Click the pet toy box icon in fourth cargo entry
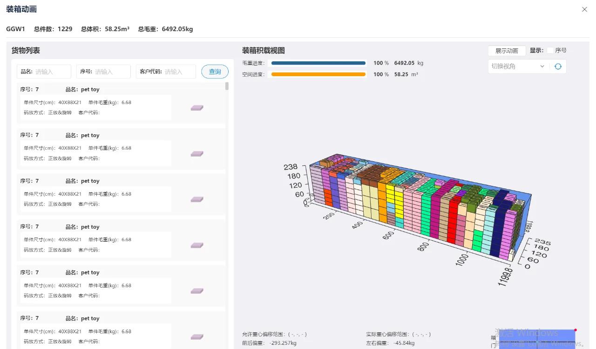The width and height of the screenshot is (596, 349). [x=196, y=245]
